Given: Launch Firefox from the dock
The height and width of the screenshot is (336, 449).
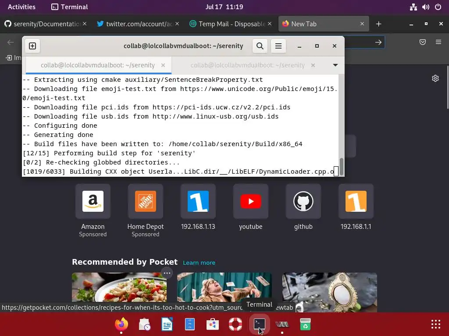Looking at the screenshot, I should [121, 324].
